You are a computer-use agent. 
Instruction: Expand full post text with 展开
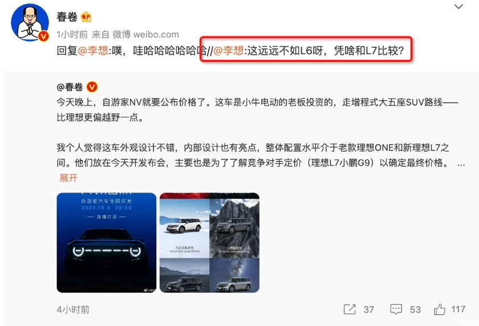(68, 178)
